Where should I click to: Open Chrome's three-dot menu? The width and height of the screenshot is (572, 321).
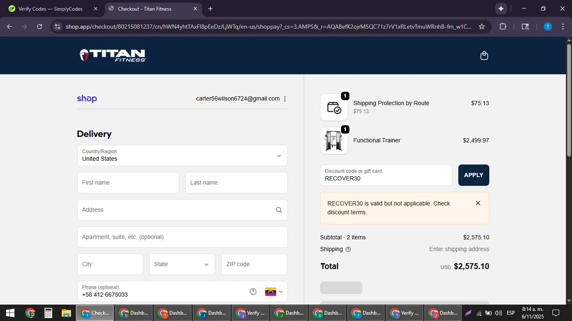click(x=563, y=27)
